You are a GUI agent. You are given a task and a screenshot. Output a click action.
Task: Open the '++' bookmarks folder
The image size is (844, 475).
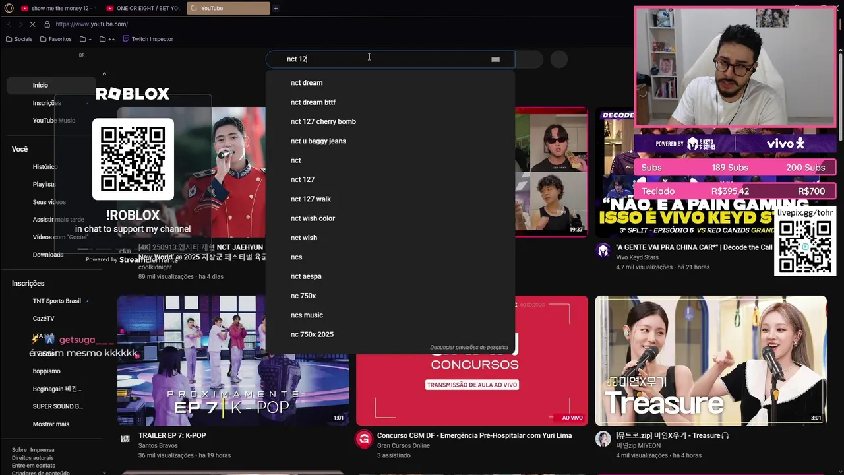tap(107, 39)
